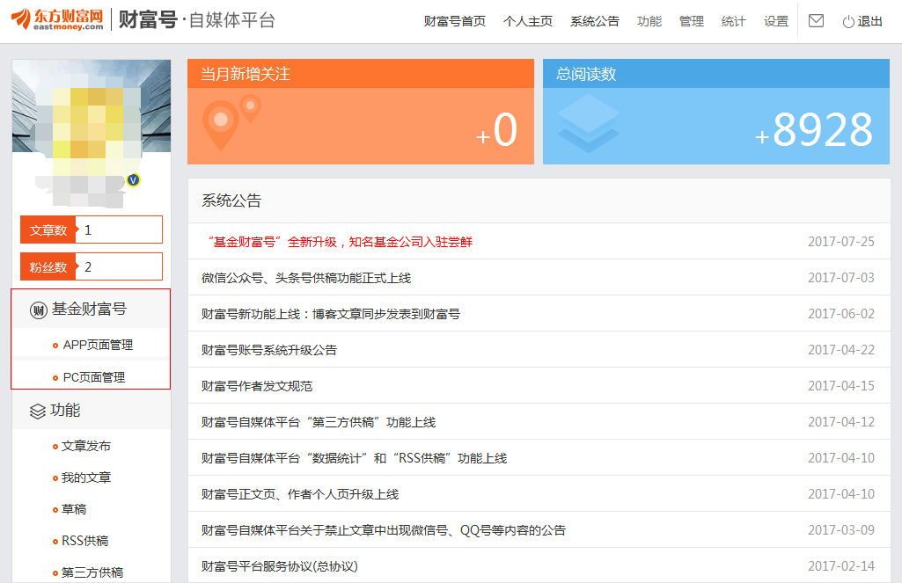Screen dimensions: 902x583
Task: Click the date 2017-06-02
Action: click(x=841, y=314)
